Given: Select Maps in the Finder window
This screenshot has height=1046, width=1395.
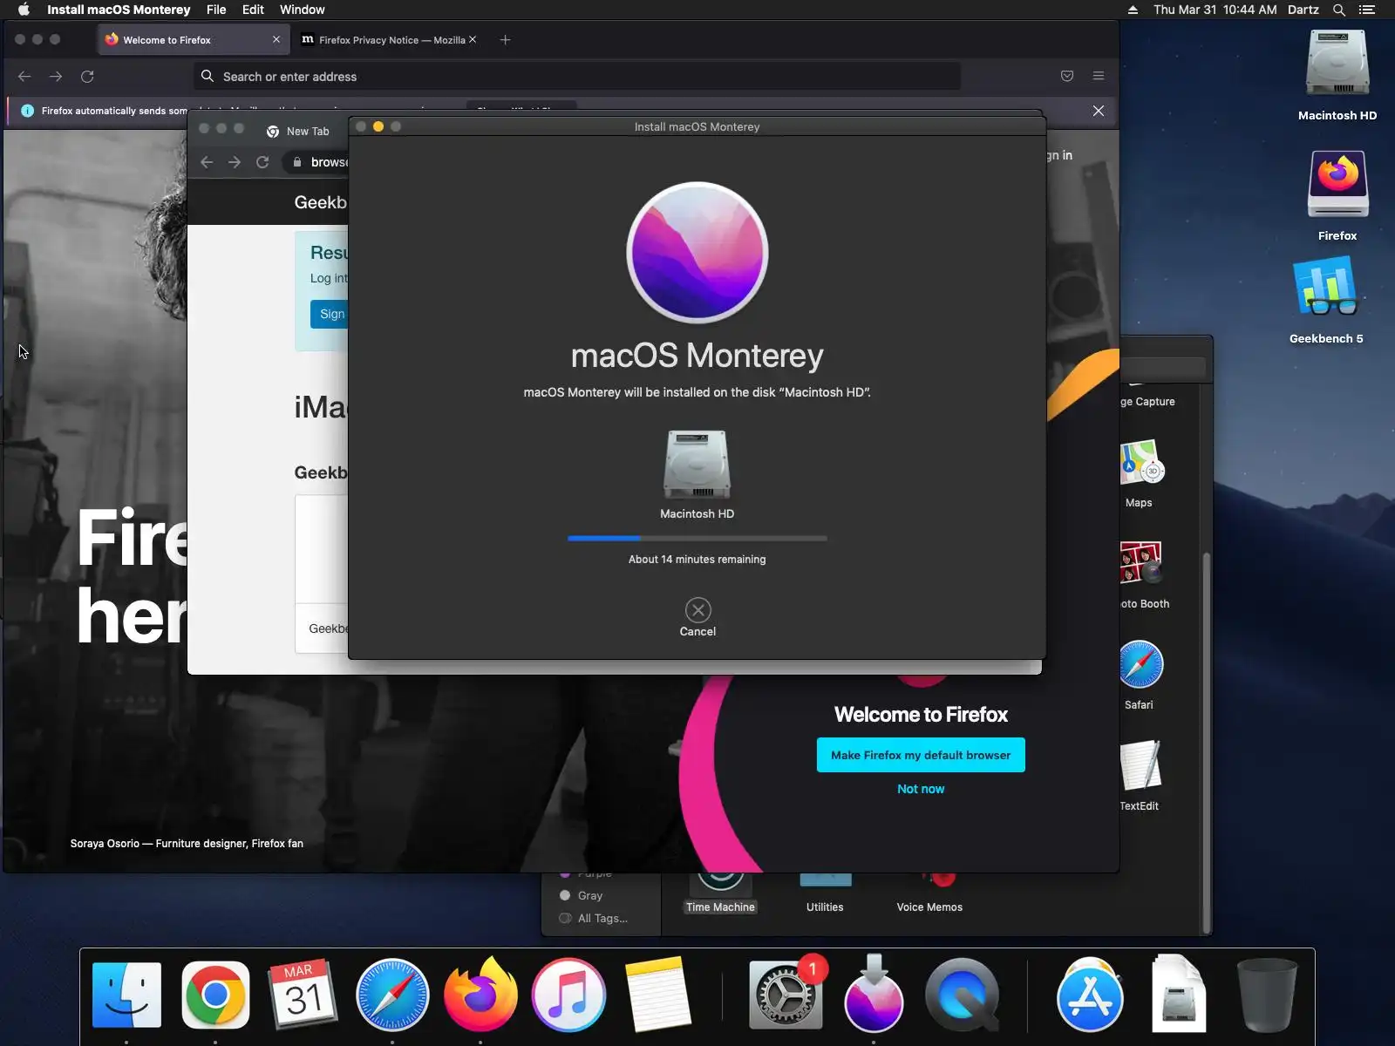Looking at the screenshot, I should coord(1140,472).
